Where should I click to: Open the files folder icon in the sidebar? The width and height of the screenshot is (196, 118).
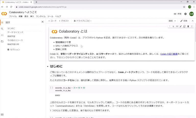(2, 41)
